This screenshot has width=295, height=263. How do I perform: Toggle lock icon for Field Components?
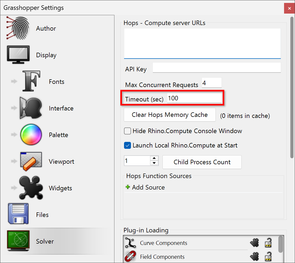coord(268,257)
